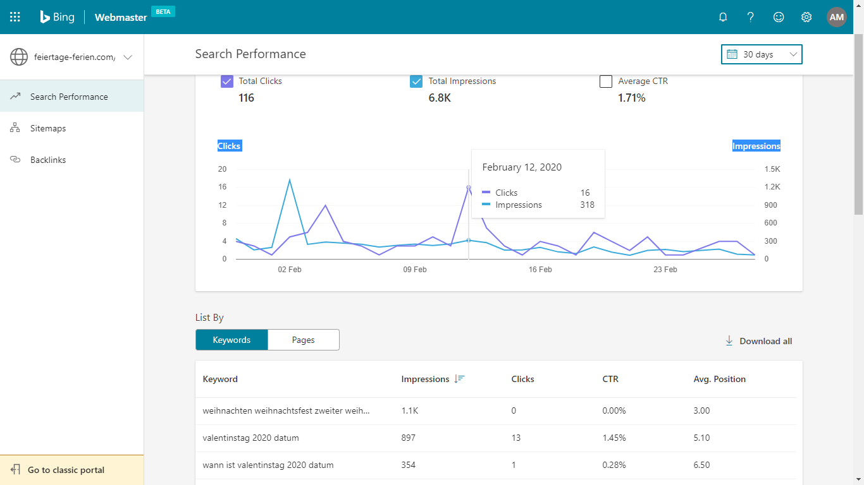Image resolution: width=864 pixels, height=485 pixels.
Task: Enable the Average CTR checkbox
Action: [x=606, y=81]
